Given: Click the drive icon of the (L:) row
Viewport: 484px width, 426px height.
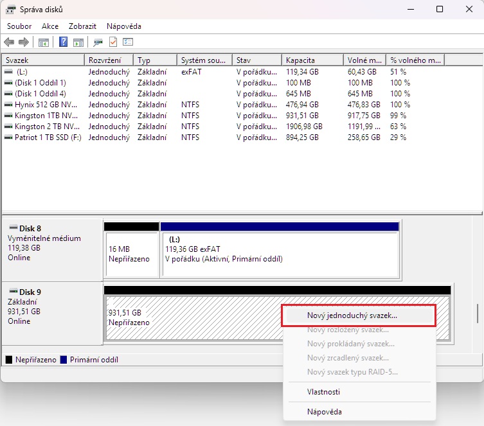Looking at the screenshot, I should [8, 72].
